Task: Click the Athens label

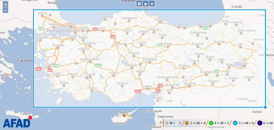Action: click(x=7, y=75)
